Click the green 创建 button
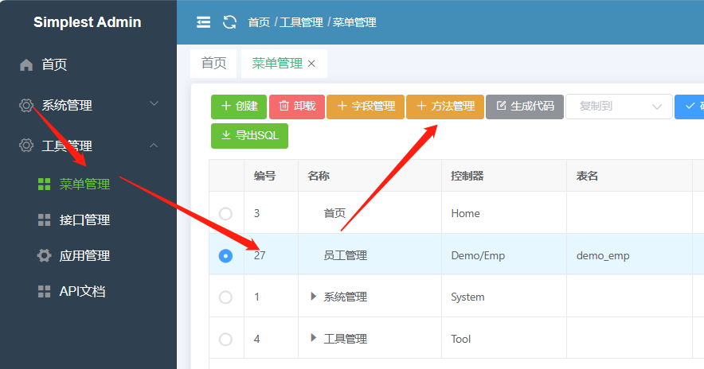This screenshot has height=369, width=704. (238, 107)
